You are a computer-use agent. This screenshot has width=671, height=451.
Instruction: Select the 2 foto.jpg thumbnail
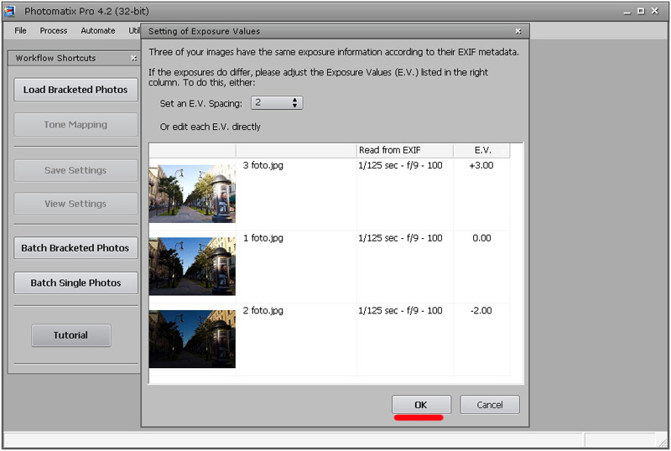pyautogui.click(x=192, y=339)
